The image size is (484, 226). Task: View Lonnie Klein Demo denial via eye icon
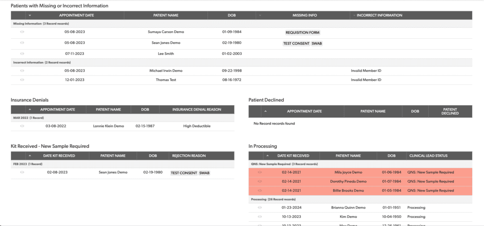pyautogui.click(x=22, y=126)
